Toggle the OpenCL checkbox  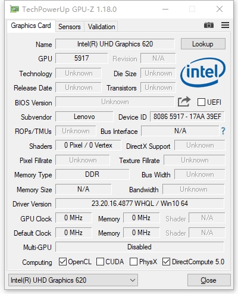tap(62, 262)
